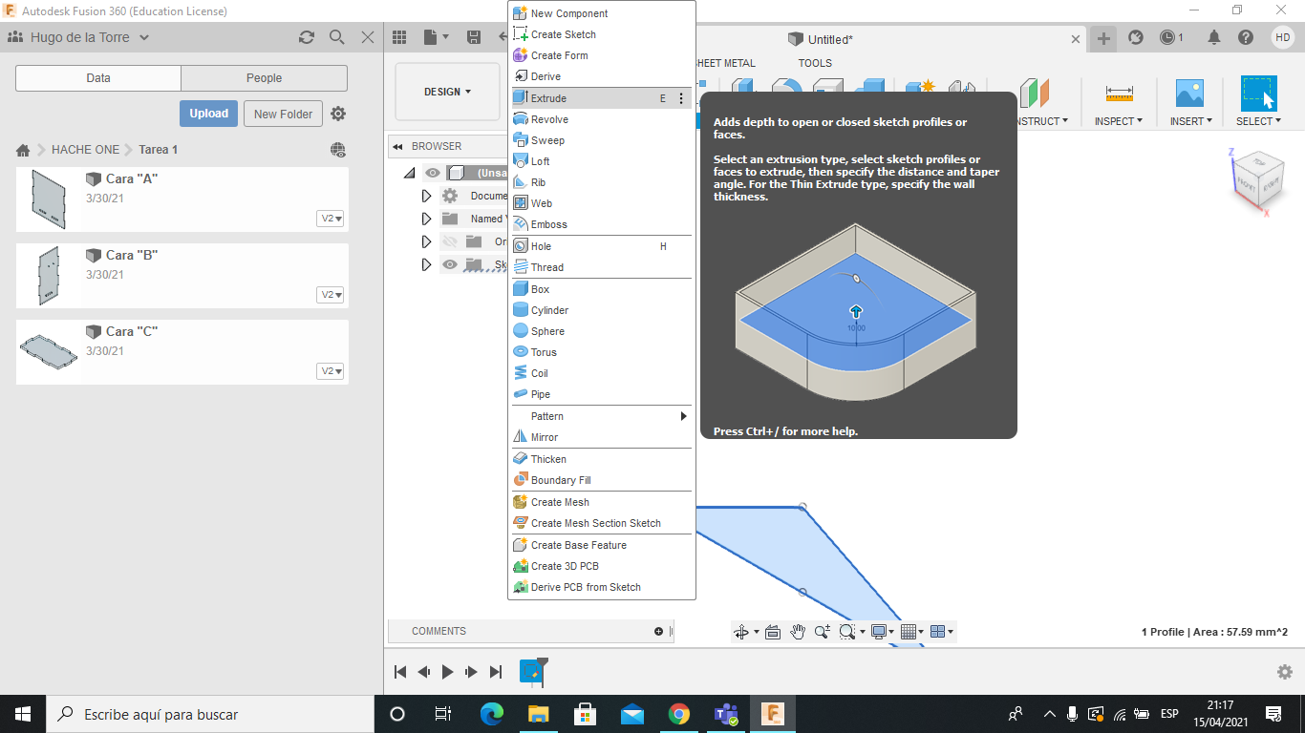The height and width of the screenshot is (733, 1305).
Task: Open Google Chrome from the taskbar
Action: coord(679,714)
